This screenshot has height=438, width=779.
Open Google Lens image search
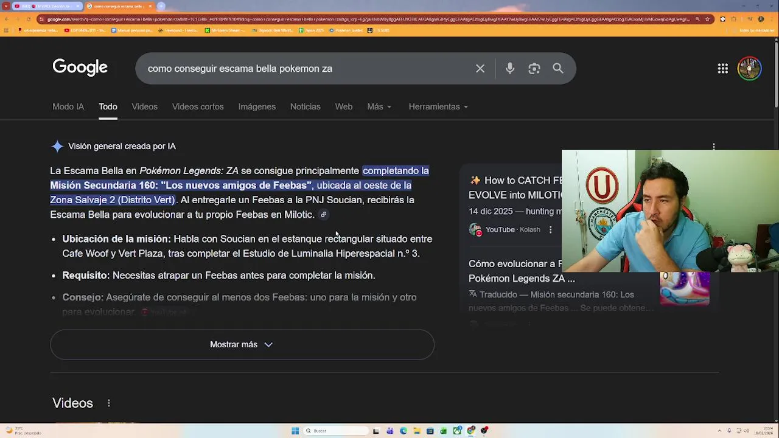tap(534, 69)
